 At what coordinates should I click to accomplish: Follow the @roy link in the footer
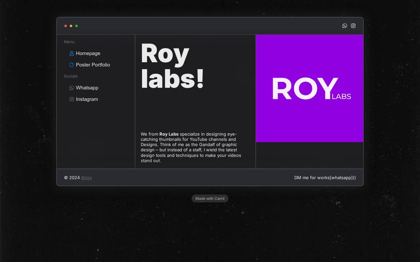click(x=86, y=178)
